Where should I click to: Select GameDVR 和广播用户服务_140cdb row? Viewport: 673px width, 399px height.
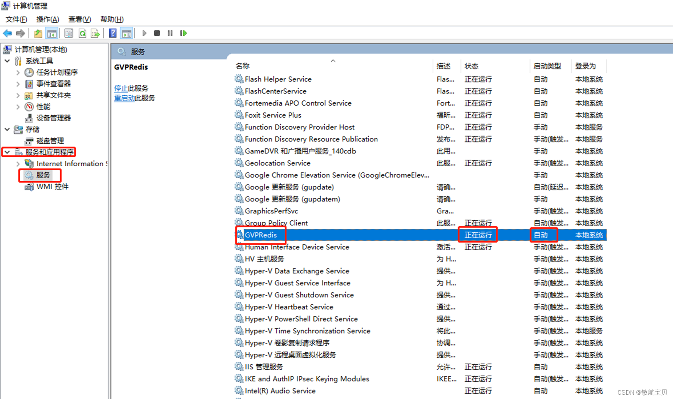click(420, 151)
